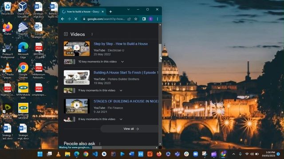Open People also ask options menu
The height and width of the screenshot is (159, 284).
pos(100,144)
